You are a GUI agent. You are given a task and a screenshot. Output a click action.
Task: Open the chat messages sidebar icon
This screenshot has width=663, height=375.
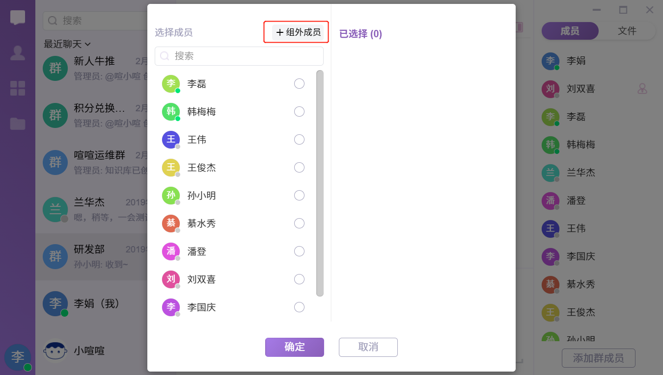tap(18, 18)
